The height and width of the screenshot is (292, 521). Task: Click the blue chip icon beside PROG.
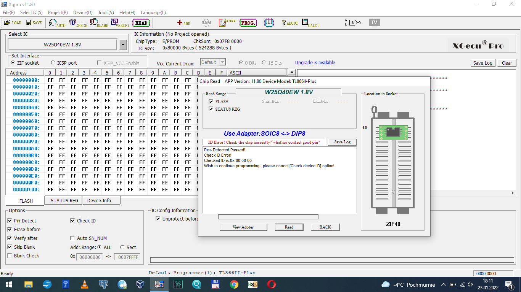[x=269, y=23]
